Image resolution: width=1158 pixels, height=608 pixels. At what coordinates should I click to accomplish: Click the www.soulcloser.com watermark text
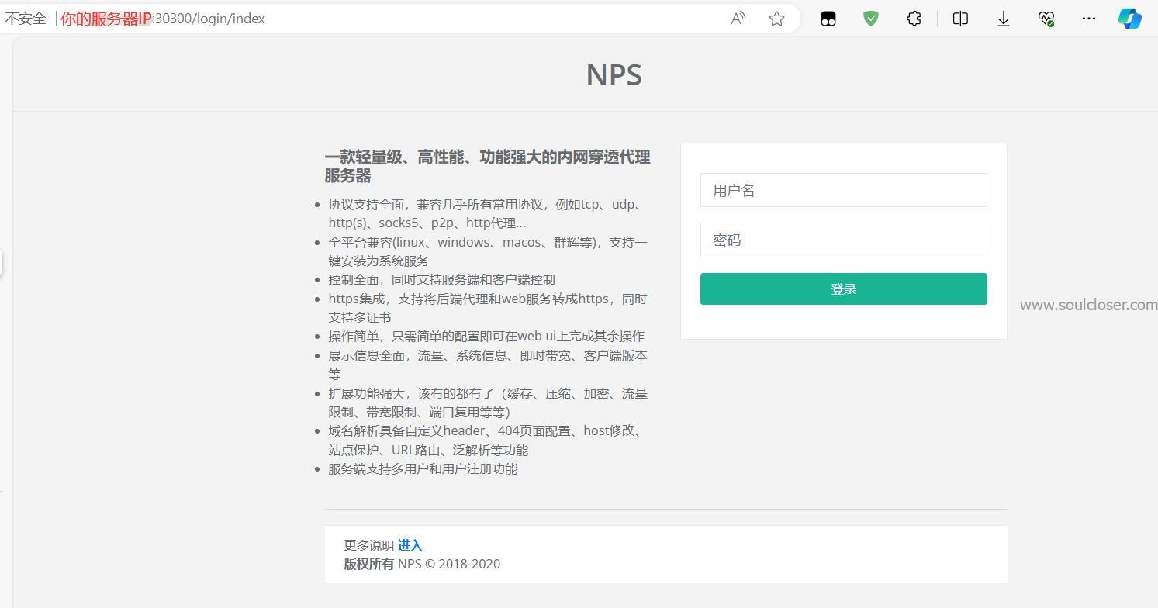click(x=1088, y=305)
